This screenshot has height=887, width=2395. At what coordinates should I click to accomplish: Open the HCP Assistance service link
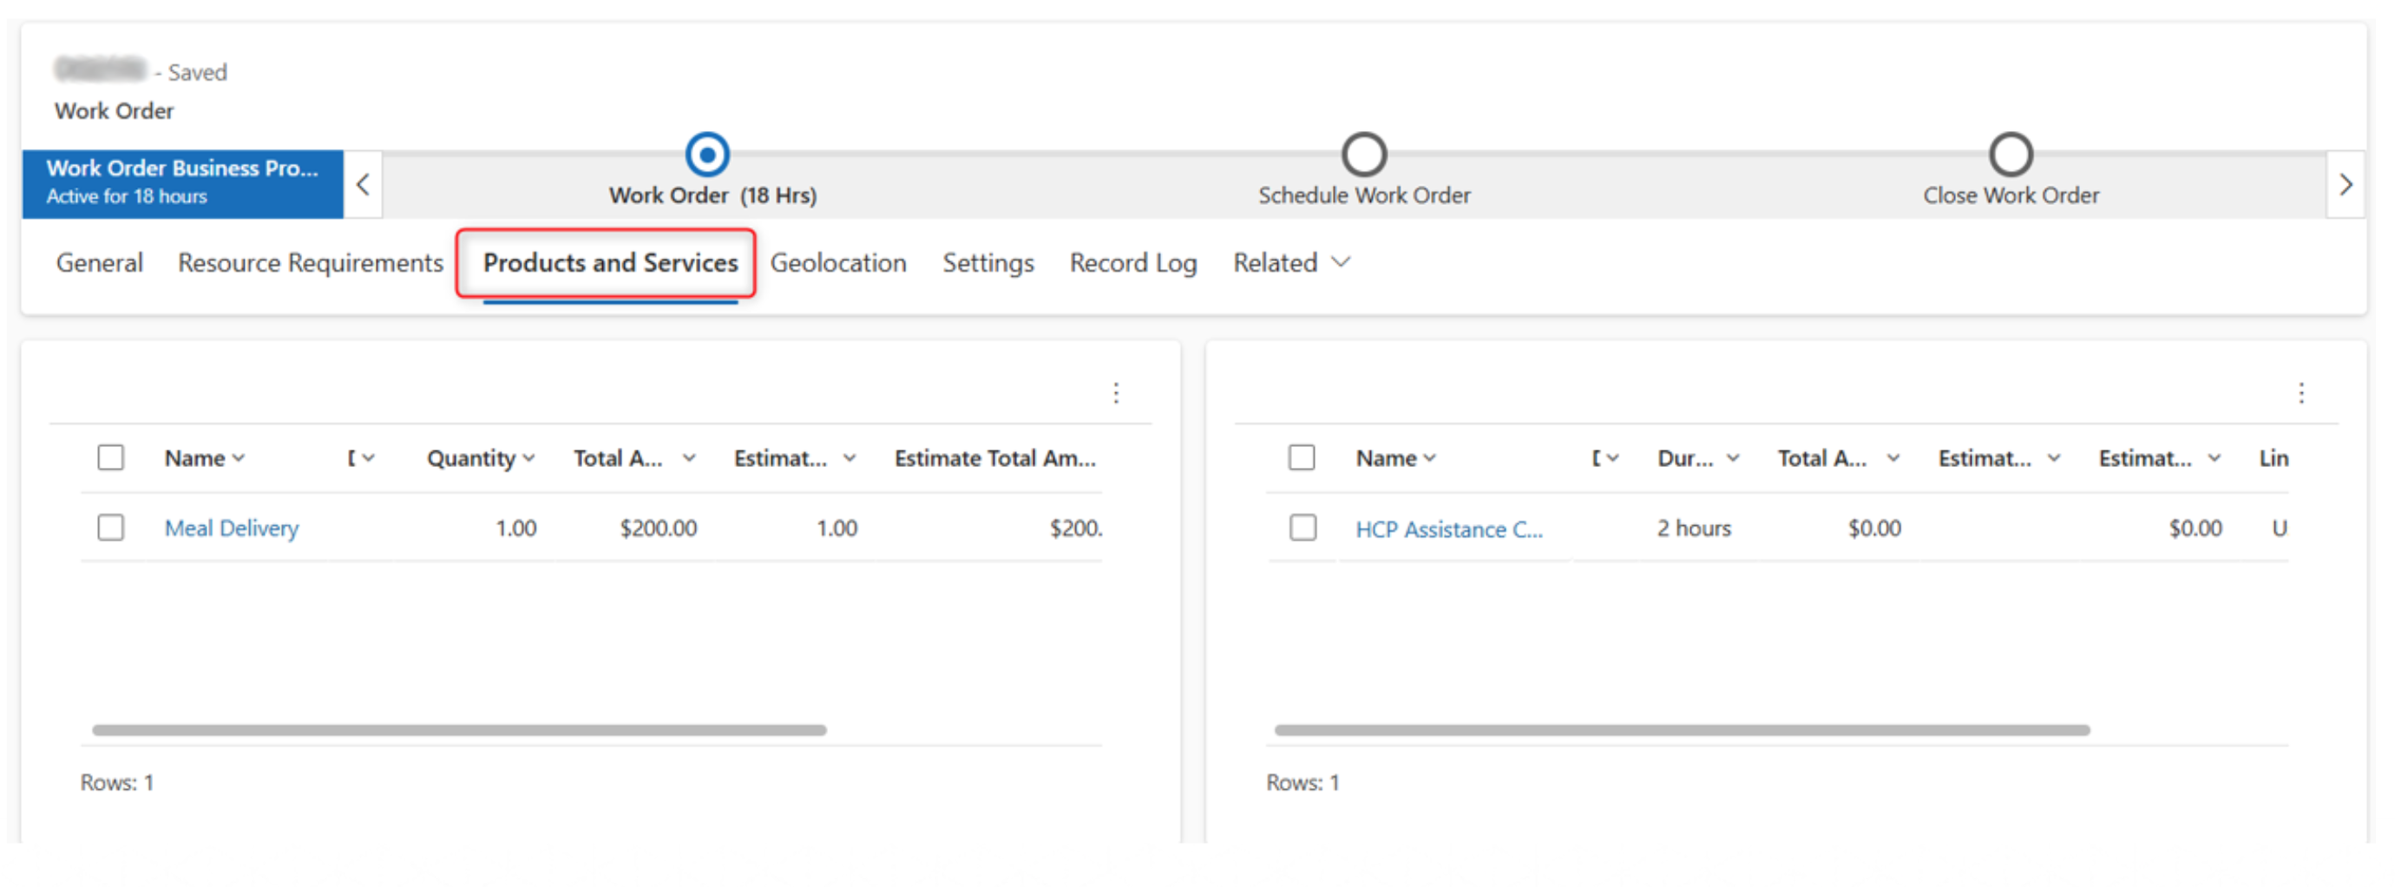click(x=1447, y=529)
